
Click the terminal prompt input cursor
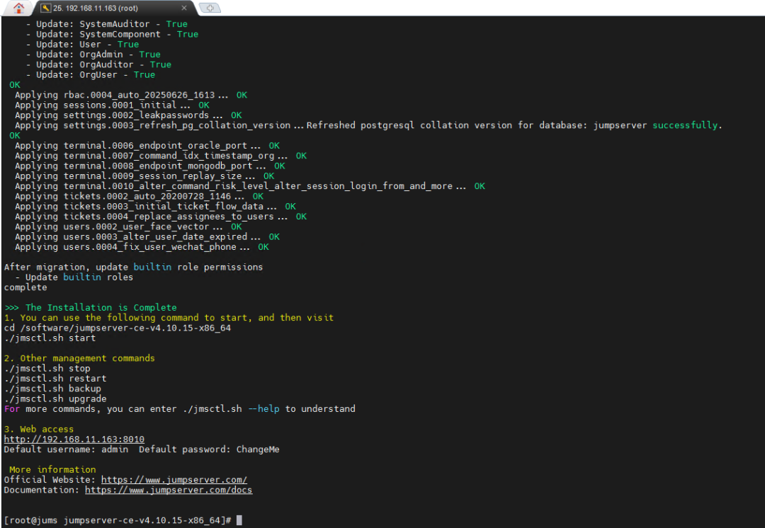(239, 520)
